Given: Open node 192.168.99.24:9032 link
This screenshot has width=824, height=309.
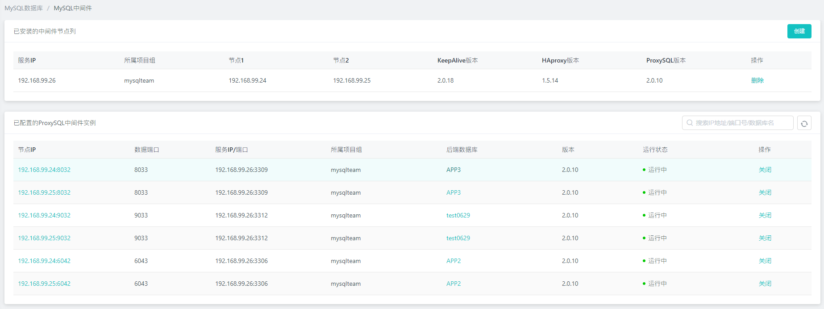Looking at the screenshot, I should coord(44,215).
